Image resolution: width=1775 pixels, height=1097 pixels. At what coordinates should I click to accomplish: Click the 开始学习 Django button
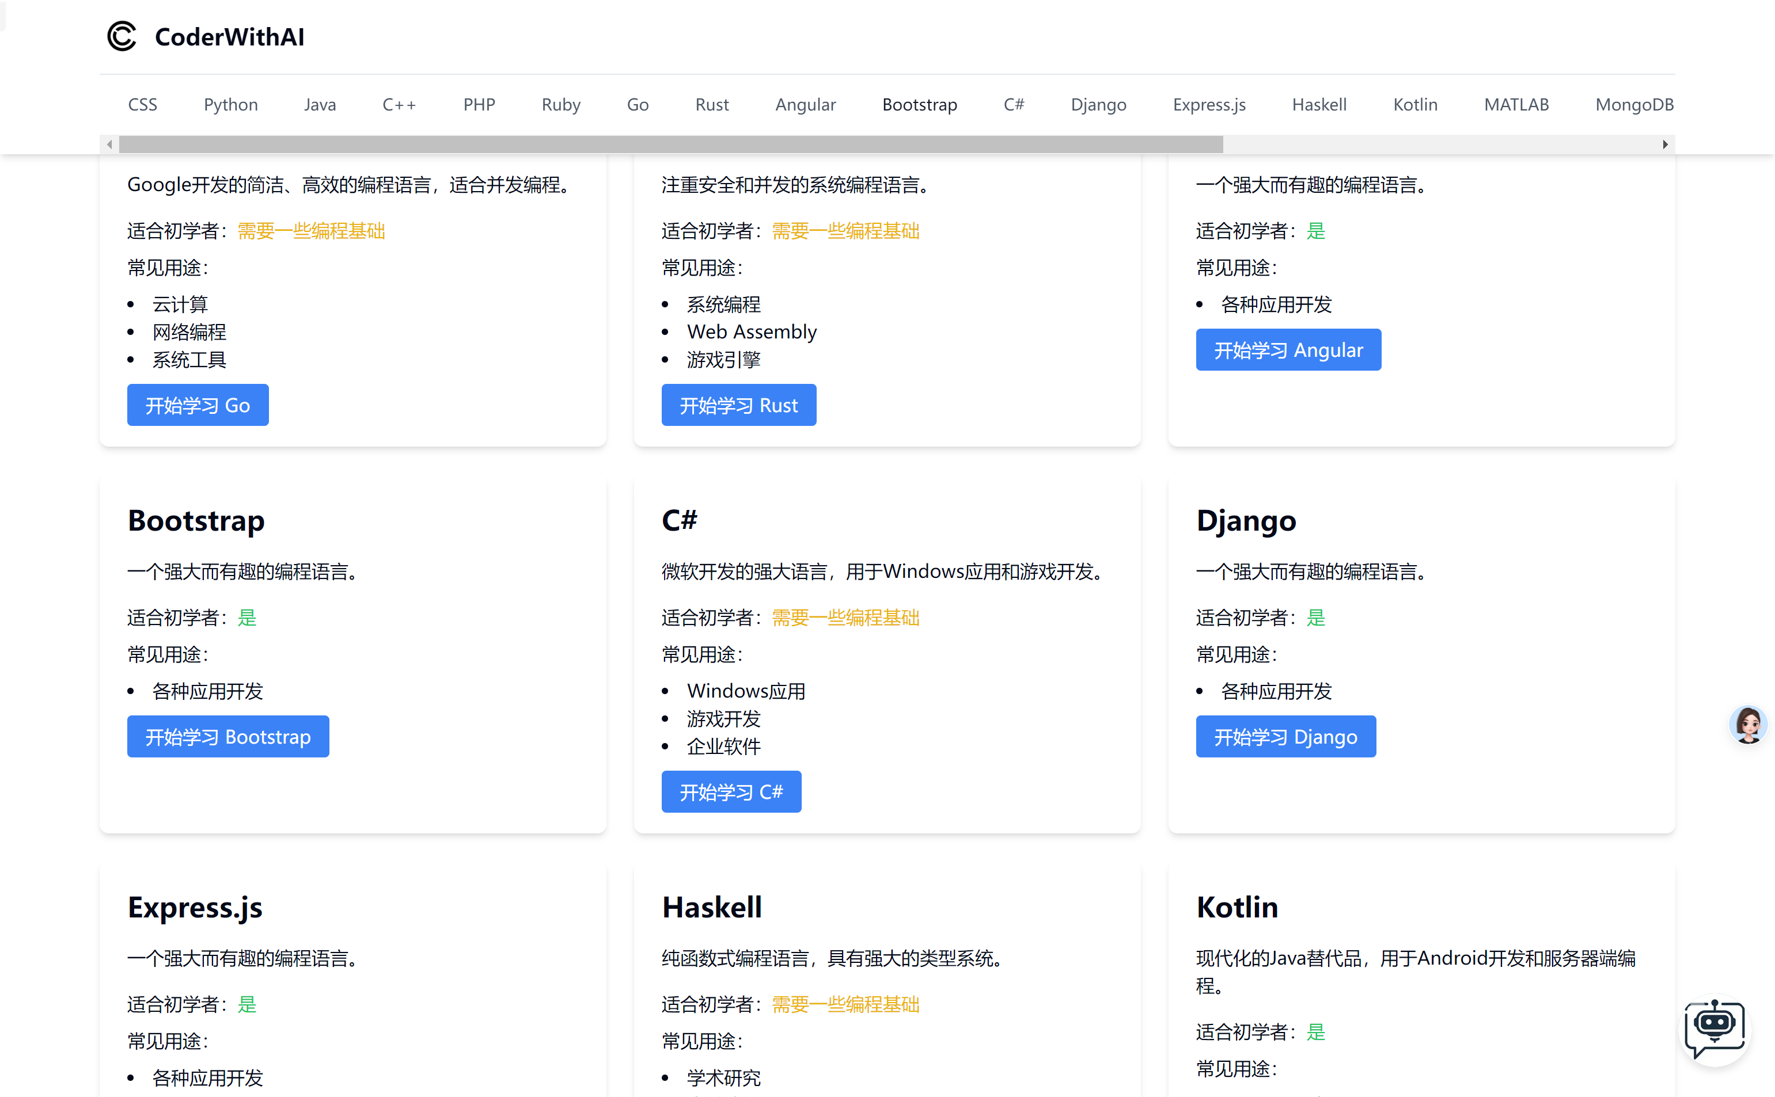coord(1285,736)
